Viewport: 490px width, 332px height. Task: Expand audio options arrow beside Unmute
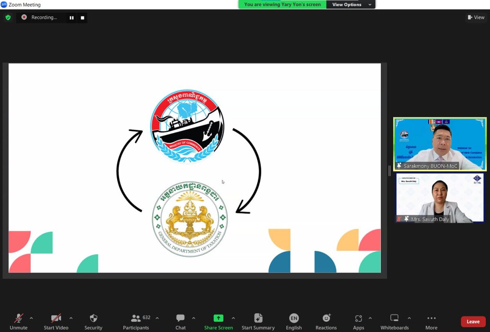click(x=31, y=319)
